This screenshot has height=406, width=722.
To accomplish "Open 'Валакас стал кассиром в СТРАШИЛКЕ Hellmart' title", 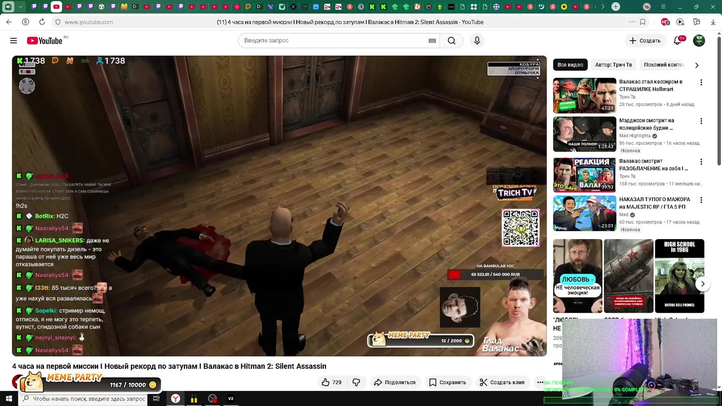I will [651, 85].
